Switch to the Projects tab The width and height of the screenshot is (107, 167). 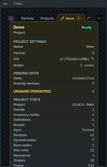pyautogui.click(x=47, y=18)
